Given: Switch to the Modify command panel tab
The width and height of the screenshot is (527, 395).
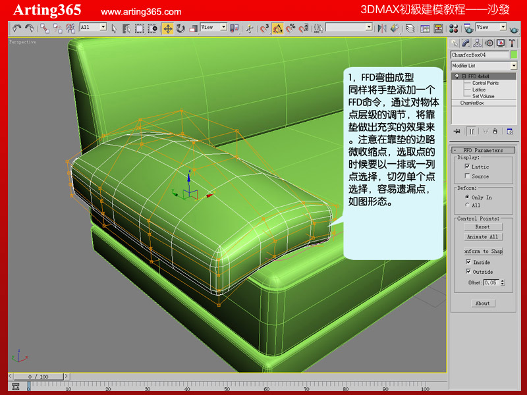Looking at the screenshot, I should [466, 43].
